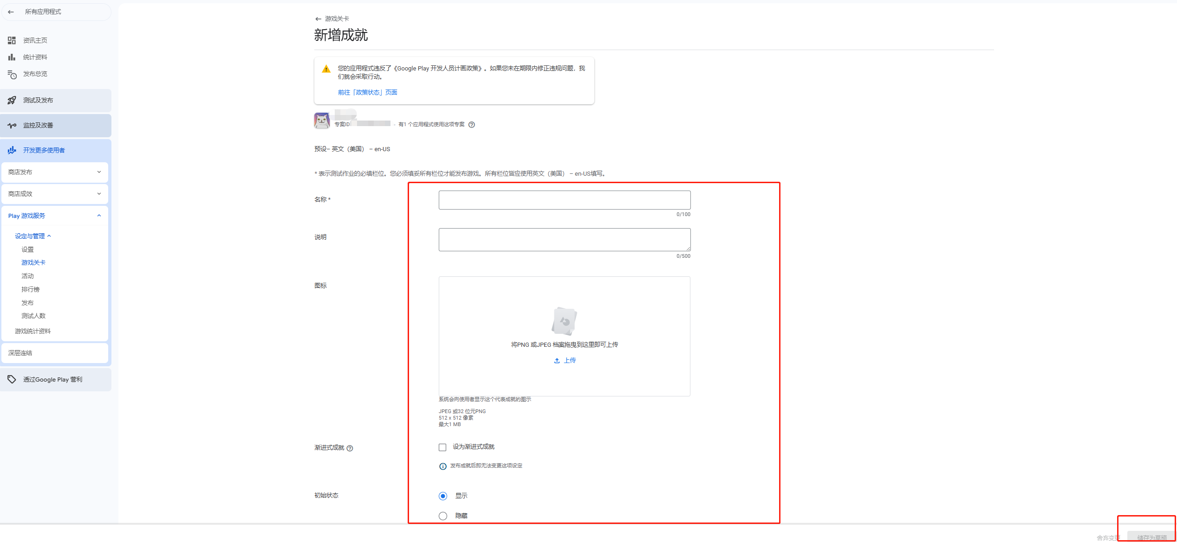Viewport: 1177px width, 542px height.
Task: Click the 0/100 character counter
Action: click(683, 214)
